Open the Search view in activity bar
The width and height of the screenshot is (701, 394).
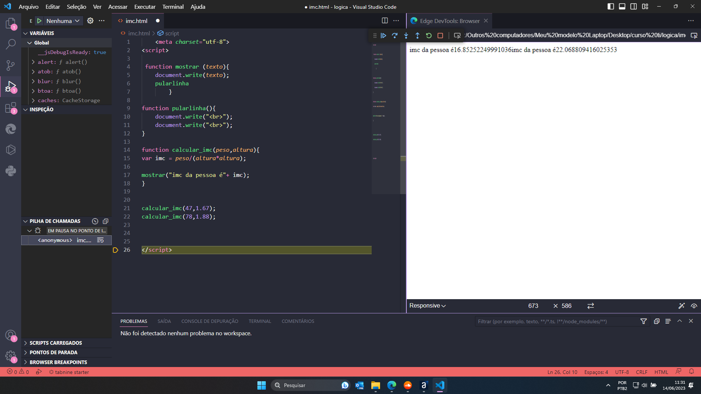[11, 44]
